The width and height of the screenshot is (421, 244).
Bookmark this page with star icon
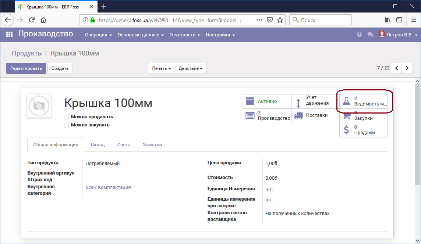(x=280, y=20)
